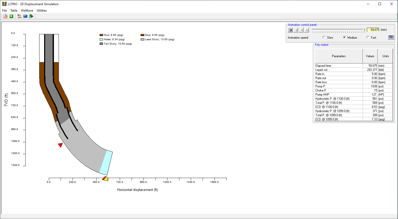
Task: Click the Parameters column header
Action: tap(339, 56)
